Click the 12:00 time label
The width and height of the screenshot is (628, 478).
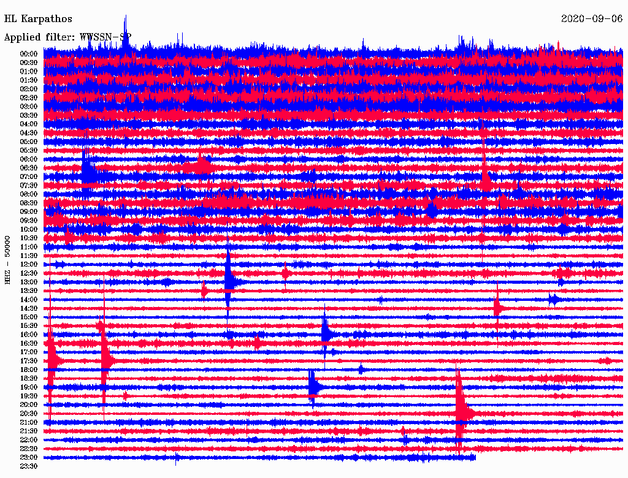point(29,265)
